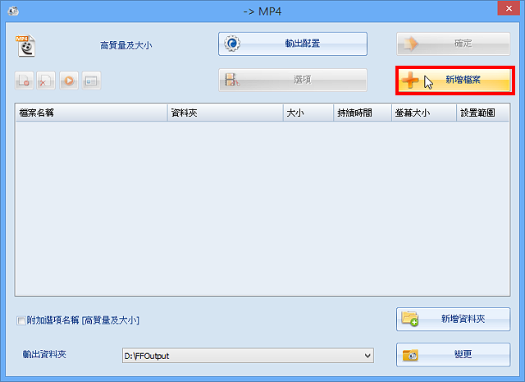Click the MP4 film reel icon
The height and width of the screenshot is (382, 525).
(25, 46)
